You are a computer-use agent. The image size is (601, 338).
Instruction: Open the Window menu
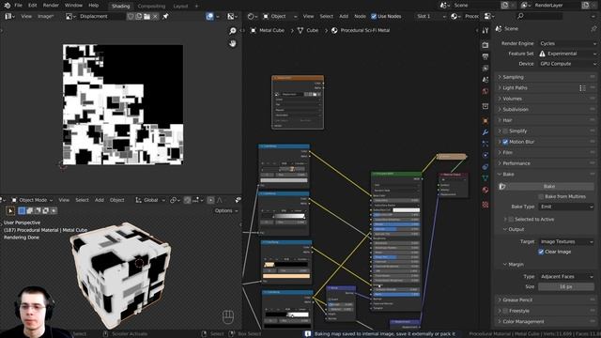coord(73,6)
